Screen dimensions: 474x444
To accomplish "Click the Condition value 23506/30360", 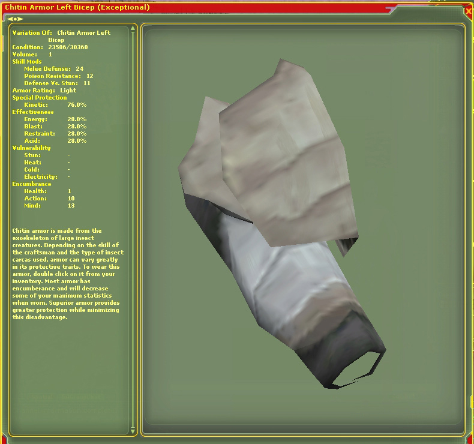I will click(68, 47).
